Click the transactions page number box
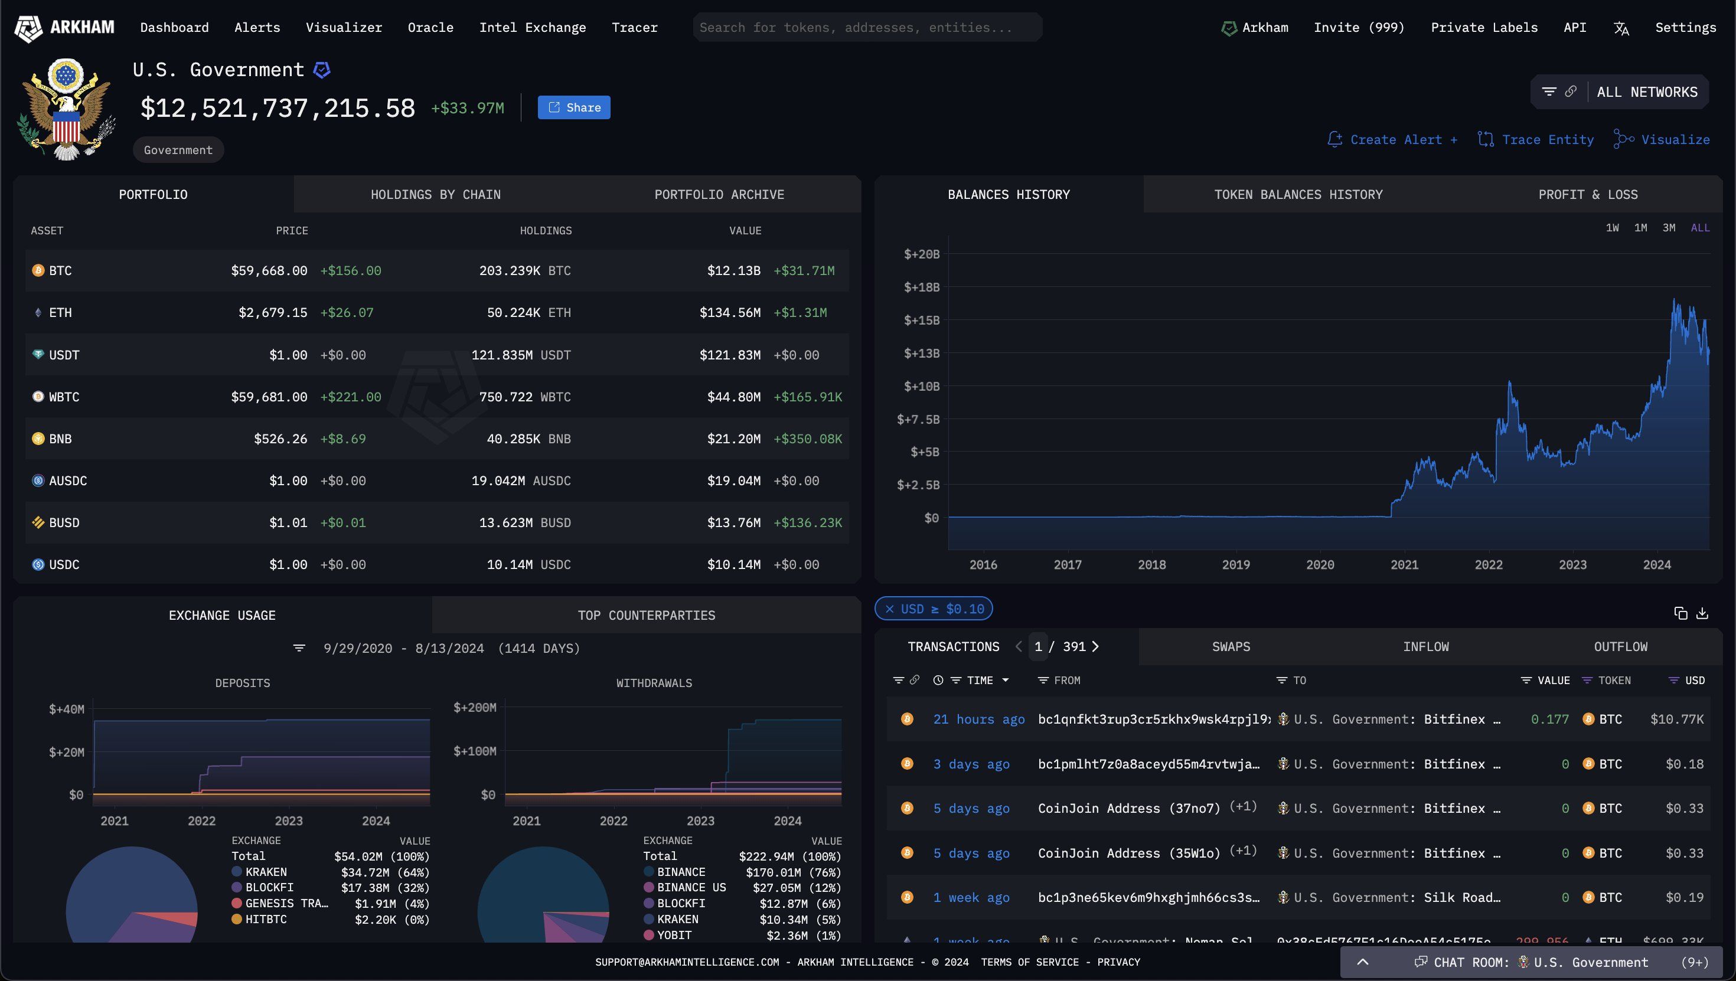This screenshot has height=981, width=1736. click(1038, 647)
